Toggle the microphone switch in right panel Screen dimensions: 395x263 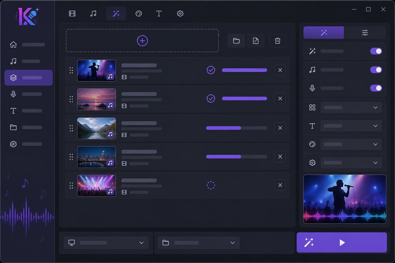pos(376,88)
